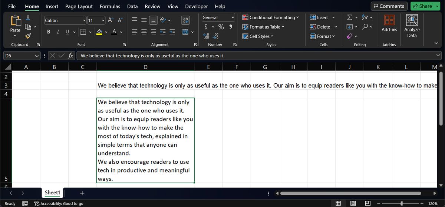Expand the General number format dropdown

pos(233,17)
